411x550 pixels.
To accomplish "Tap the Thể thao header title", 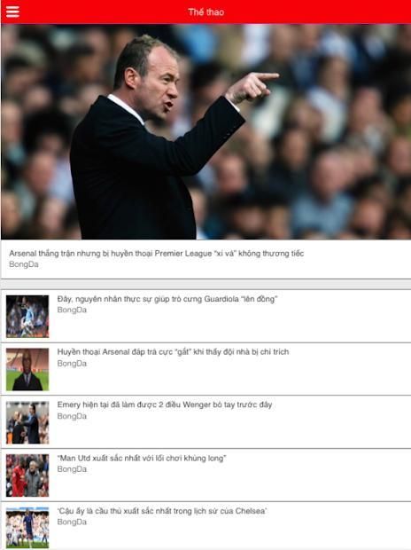I will [x=205, y=12].
